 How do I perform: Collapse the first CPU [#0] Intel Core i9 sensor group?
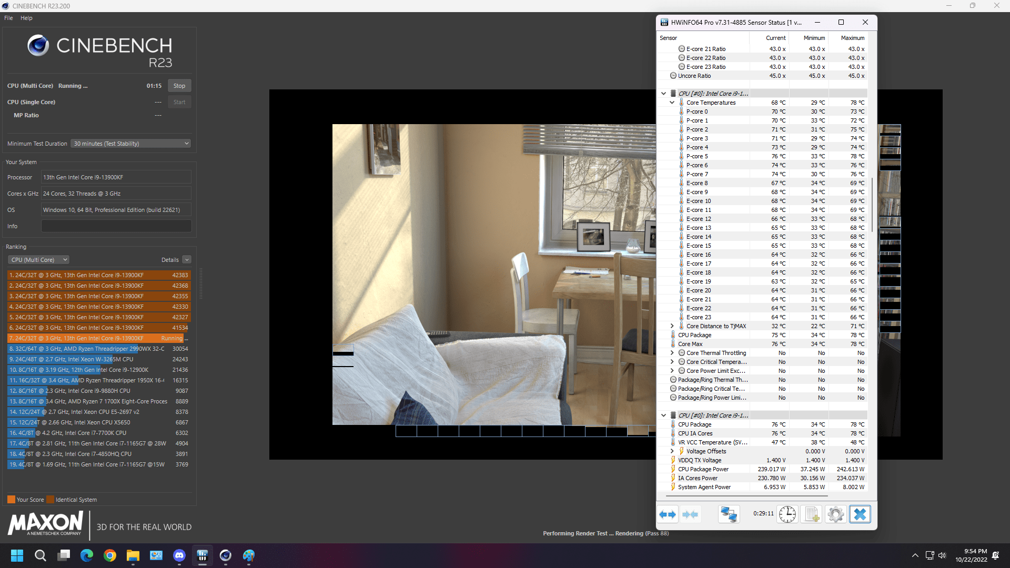[663, 94]
